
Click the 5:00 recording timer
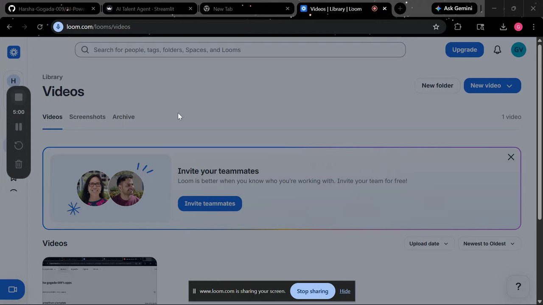tap(19, 112)
